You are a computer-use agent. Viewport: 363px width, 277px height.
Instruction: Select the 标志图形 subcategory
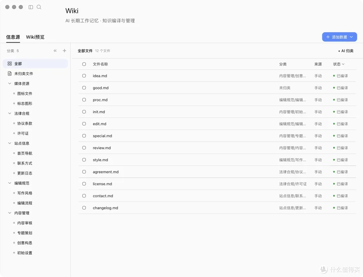pos(25,103)
